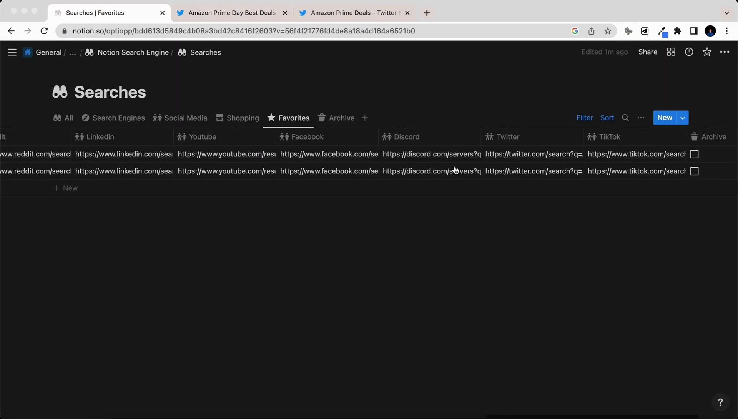This screenshot has height=419, width=738.
Task: Open first row twitter.com search link
Action: tap(534, 154)
